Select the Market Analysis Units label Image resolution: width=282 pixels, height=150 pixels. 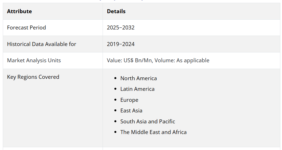tap(34, 61)
